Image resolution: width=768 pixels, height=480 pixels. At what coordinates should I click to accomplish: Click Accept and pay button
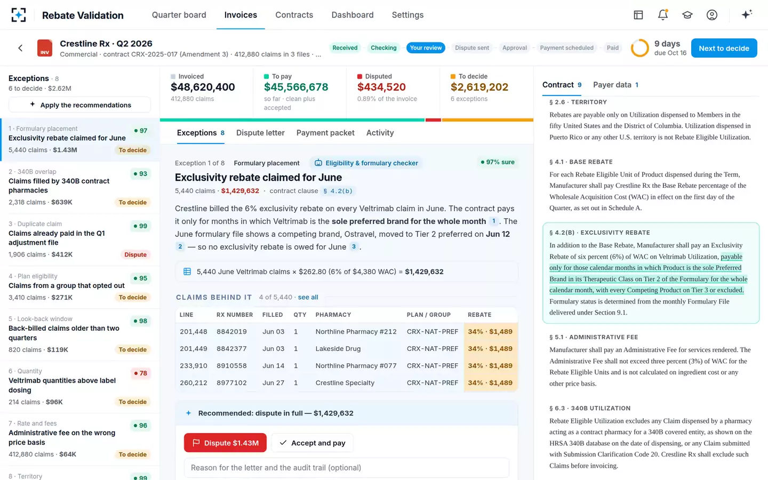click(313, 443)
